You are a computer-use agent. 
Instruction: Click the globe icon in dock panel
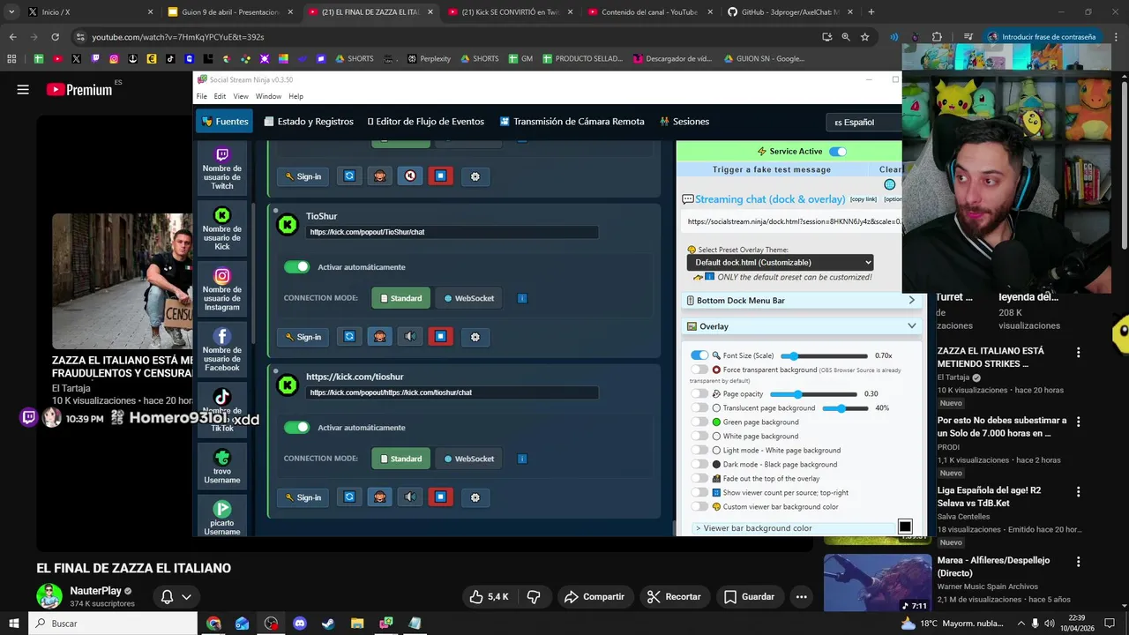click(x=889, y=184)
